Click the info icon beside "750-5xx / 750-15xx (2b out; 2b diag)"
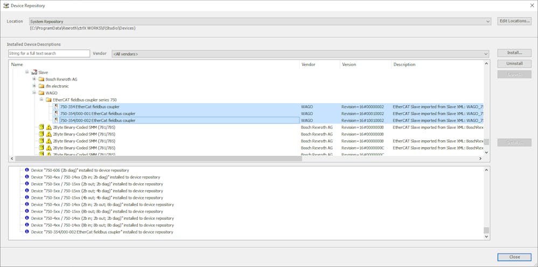This screenshot has height=267, width=538. 27,184
